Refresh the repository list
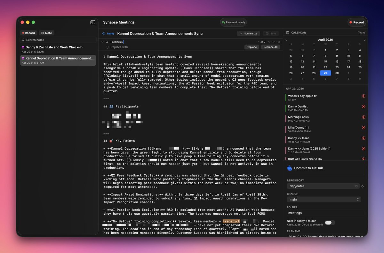 point(363,186)
